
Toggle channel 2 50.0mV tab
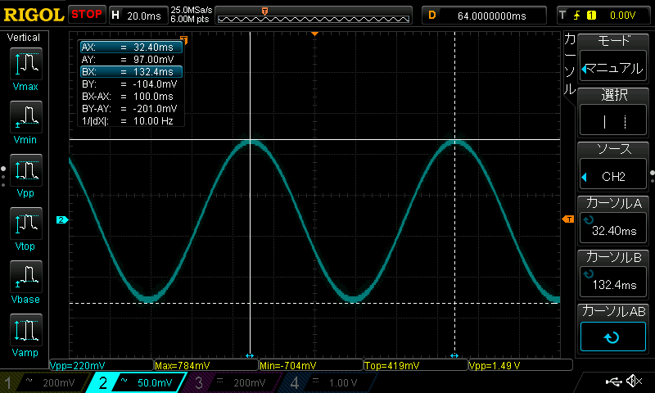[137, 382]
